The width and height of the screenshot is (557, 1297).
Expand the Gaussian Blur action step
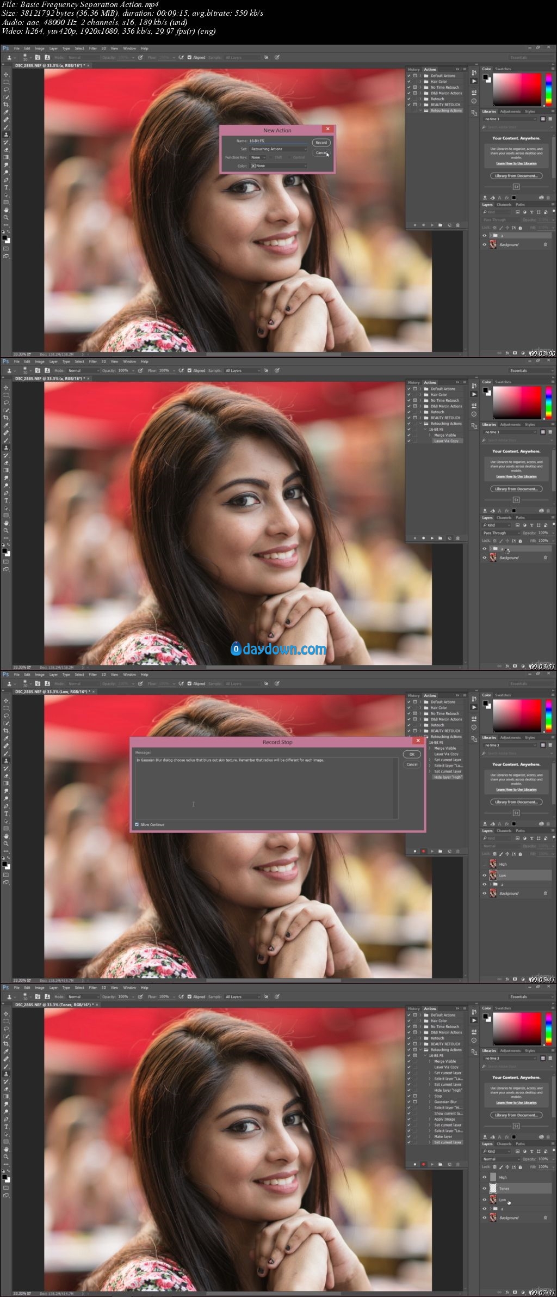430,1102
